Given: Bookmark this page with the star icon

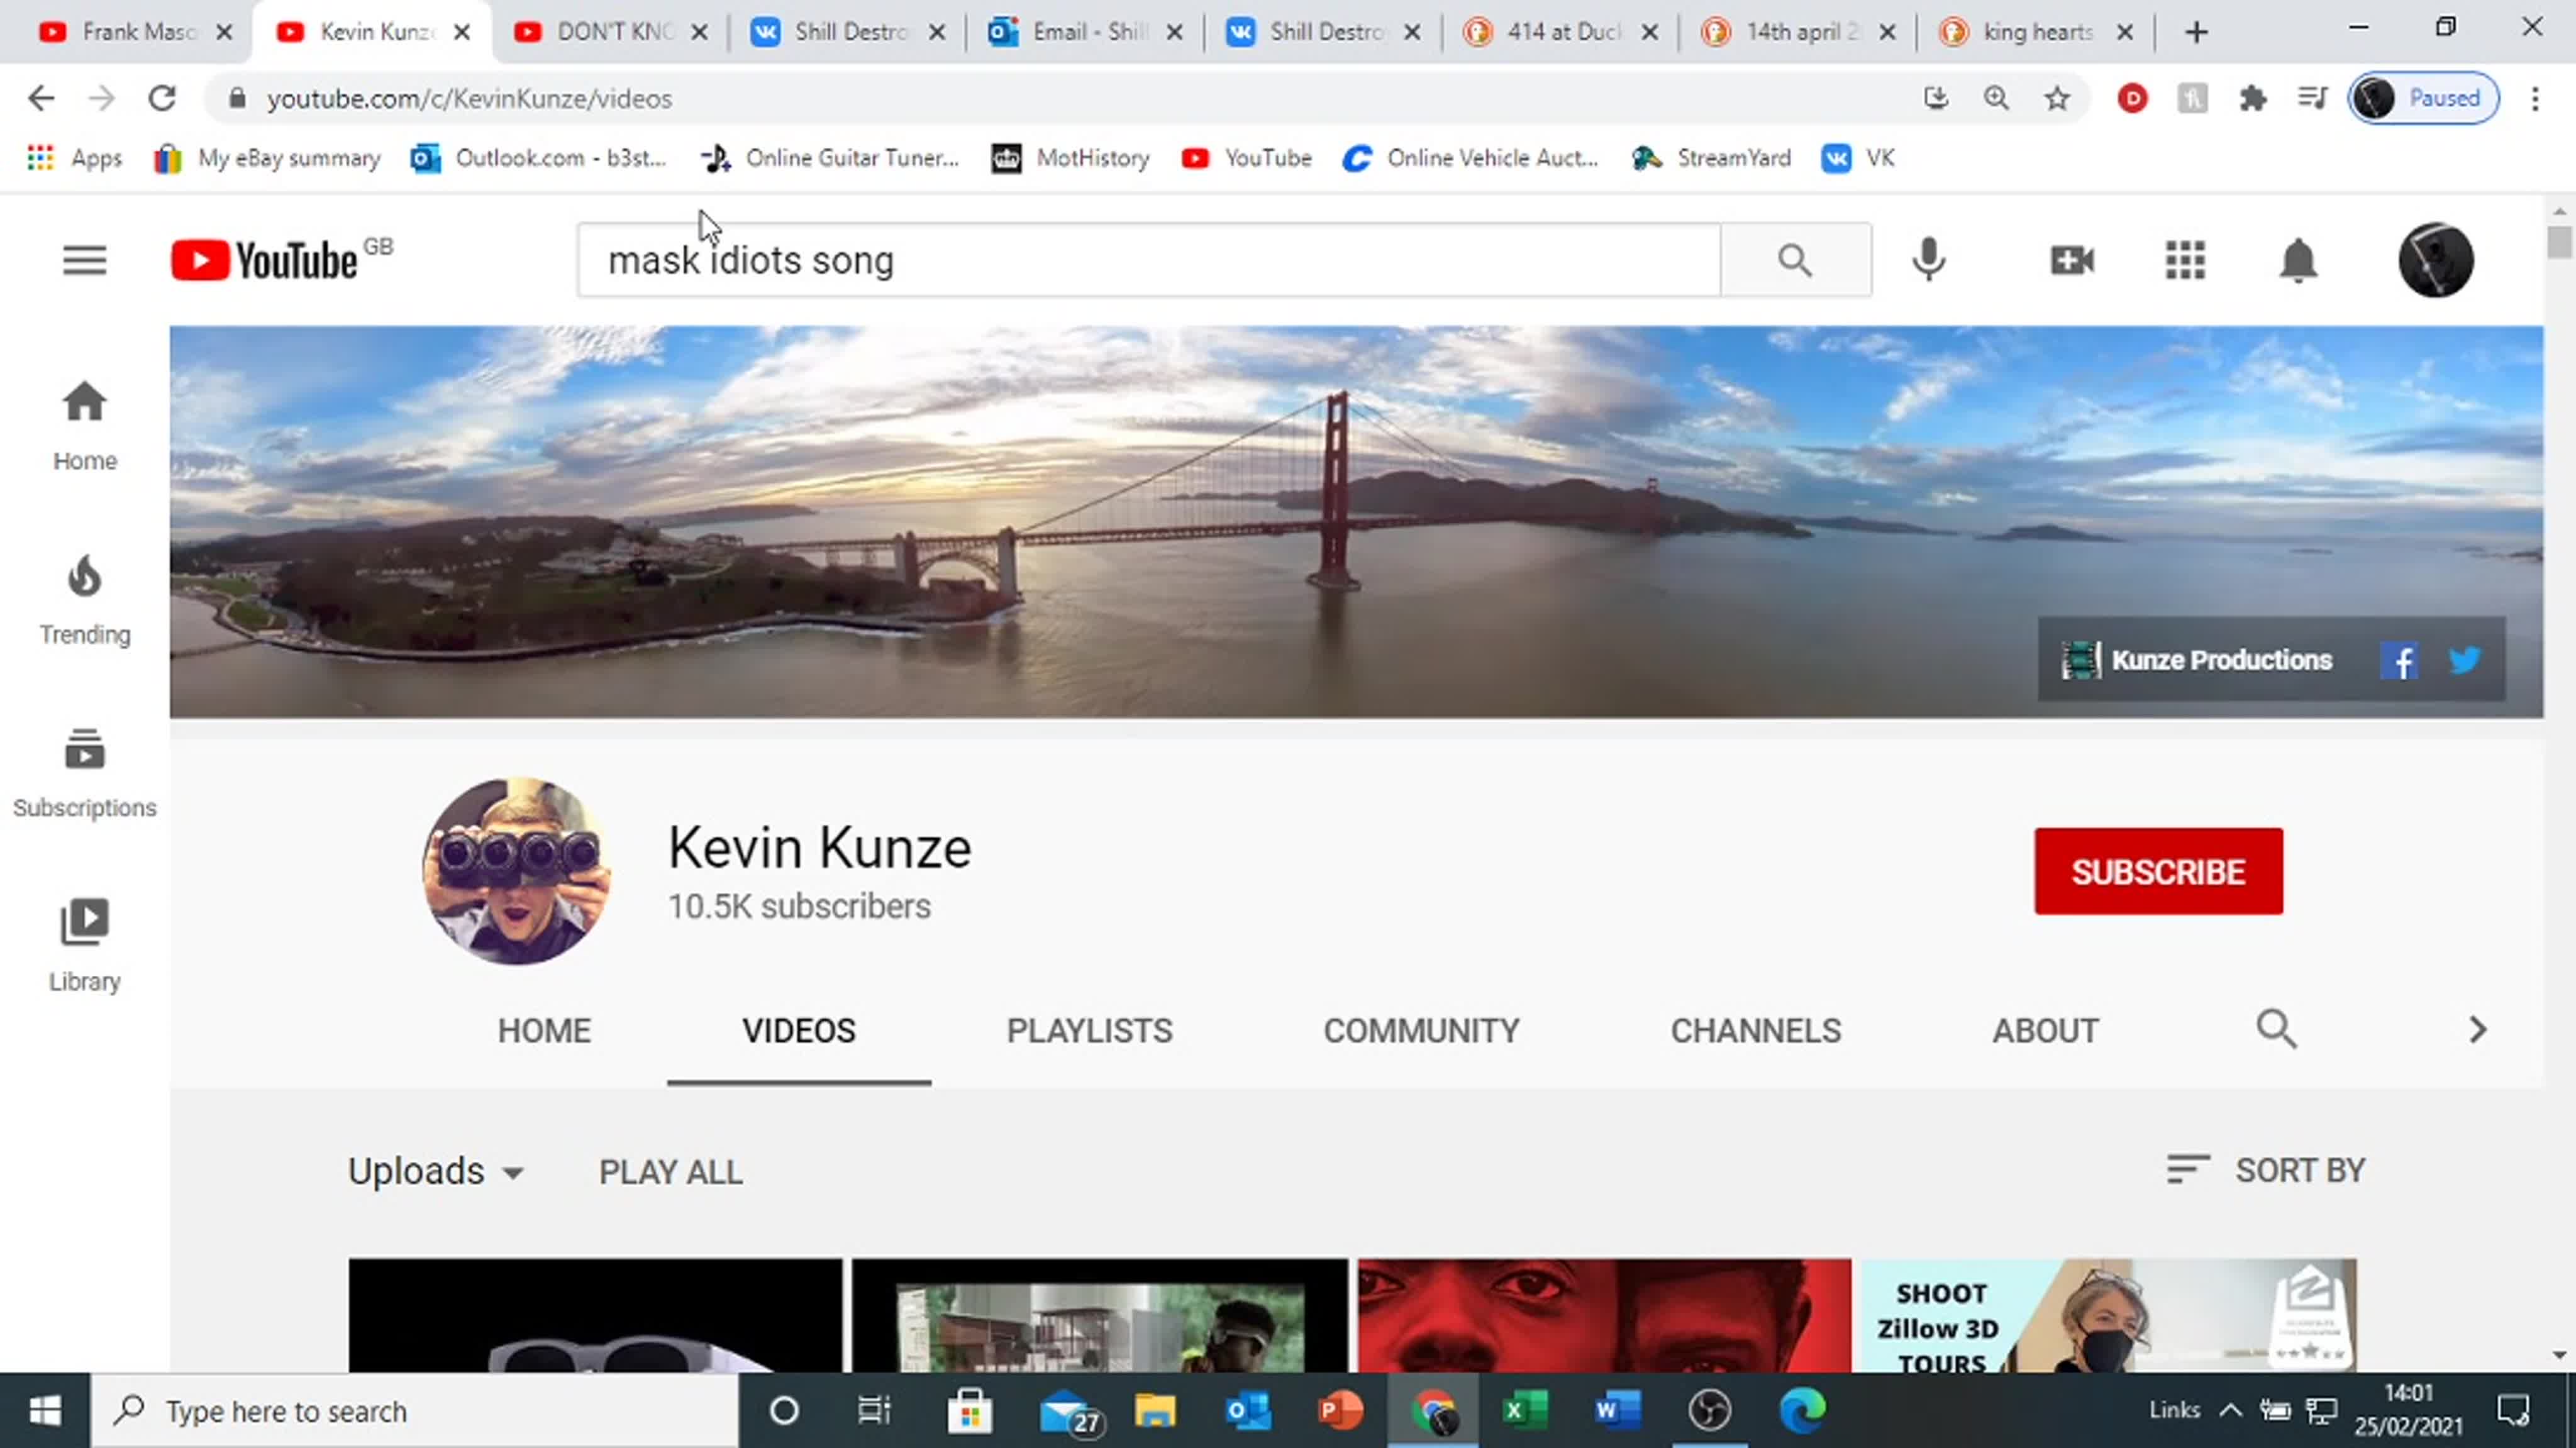Looking at the screenshot, I should [x=2057, y=98].
